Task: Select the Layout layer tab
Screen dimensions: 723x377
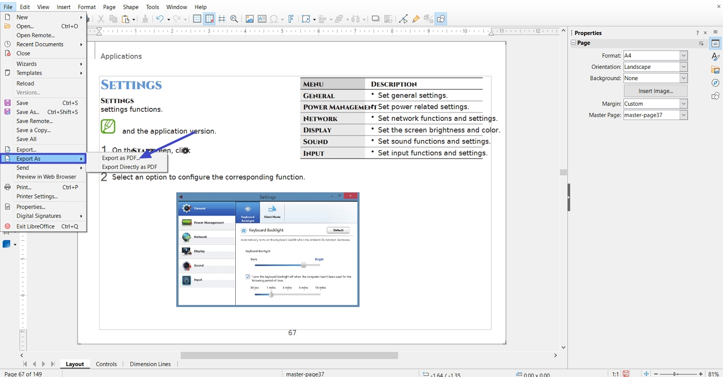Action: pos(75,364)
